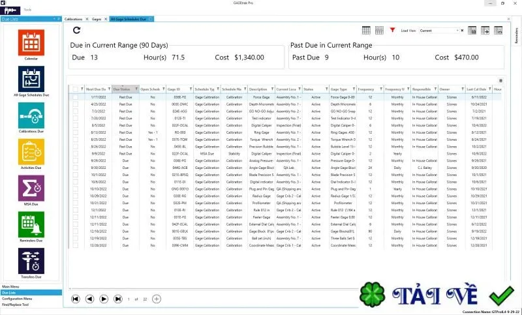
Task: Switch to the Calibrations tab
Action: [x=73, y=20]
